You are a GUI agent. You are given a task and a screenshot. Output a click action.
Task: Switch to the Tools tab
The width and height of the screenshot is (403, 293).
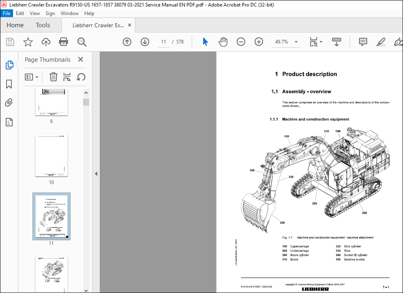point(43,25)
